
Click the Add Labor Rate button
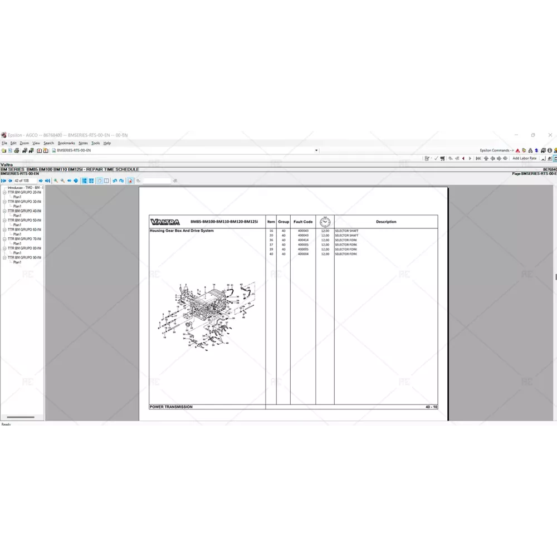tap(524, 158)
